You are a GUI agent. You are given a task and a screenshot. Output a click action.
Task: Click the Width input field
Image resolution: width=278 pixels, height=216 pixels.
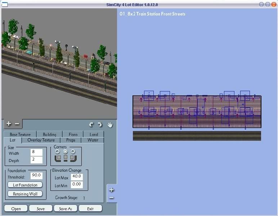(36, 152)
